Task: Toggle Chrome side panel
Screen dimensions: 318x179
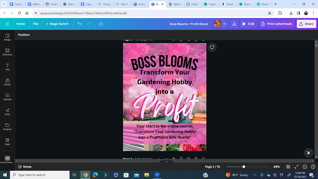Action: [298, 13]
